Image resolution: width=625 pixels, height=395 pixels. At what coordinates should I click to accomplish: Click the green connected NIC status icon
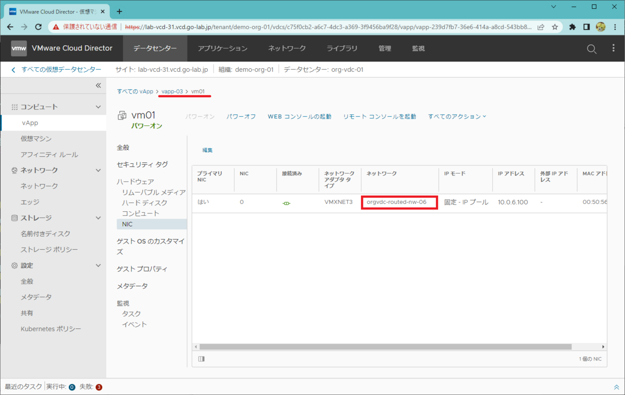pos(286,202)
